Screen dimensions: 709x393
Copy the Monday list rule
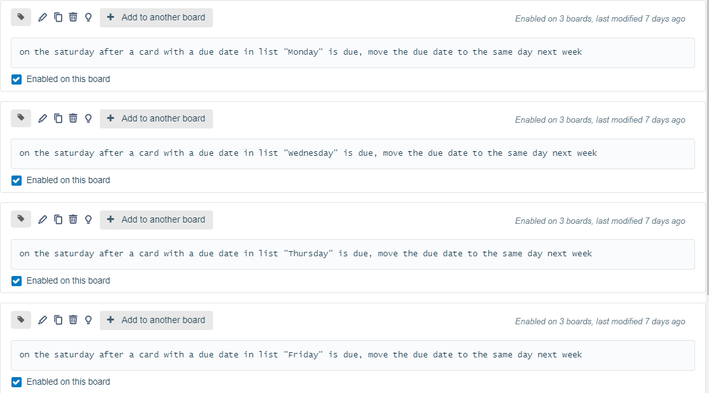[x=58, y=17]
